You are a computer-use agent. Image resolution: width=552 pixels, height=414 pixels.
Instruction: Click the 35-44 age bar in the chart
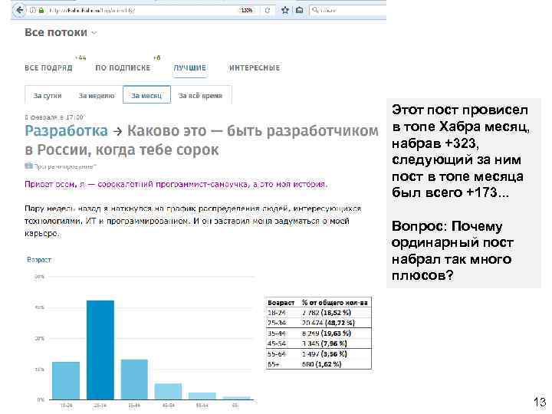pyautogui.click(x=134, y=379)
